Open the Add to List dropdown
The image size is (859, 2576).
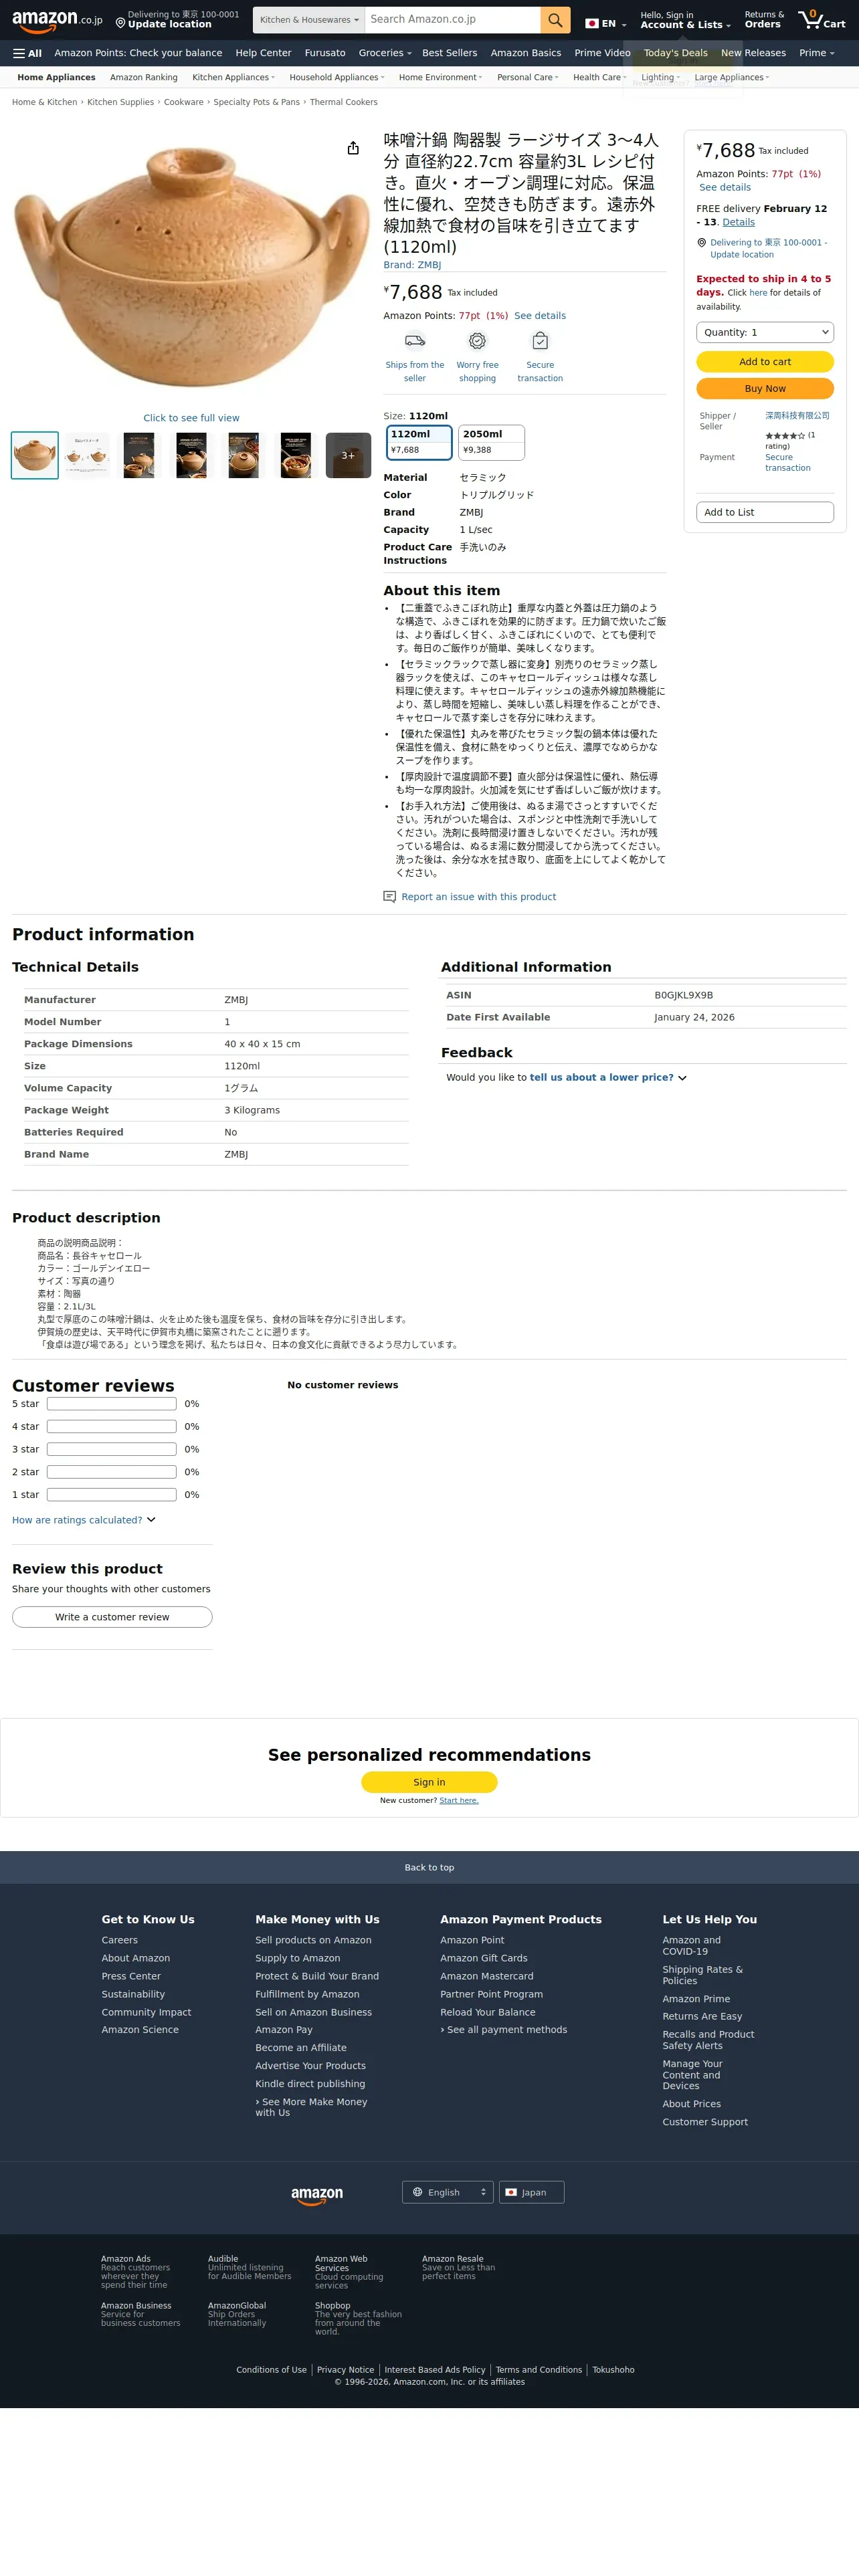pos(765,512)
